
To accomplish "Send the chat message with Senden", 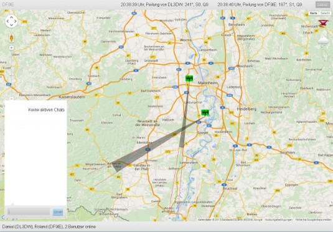I will click(58, 212).
